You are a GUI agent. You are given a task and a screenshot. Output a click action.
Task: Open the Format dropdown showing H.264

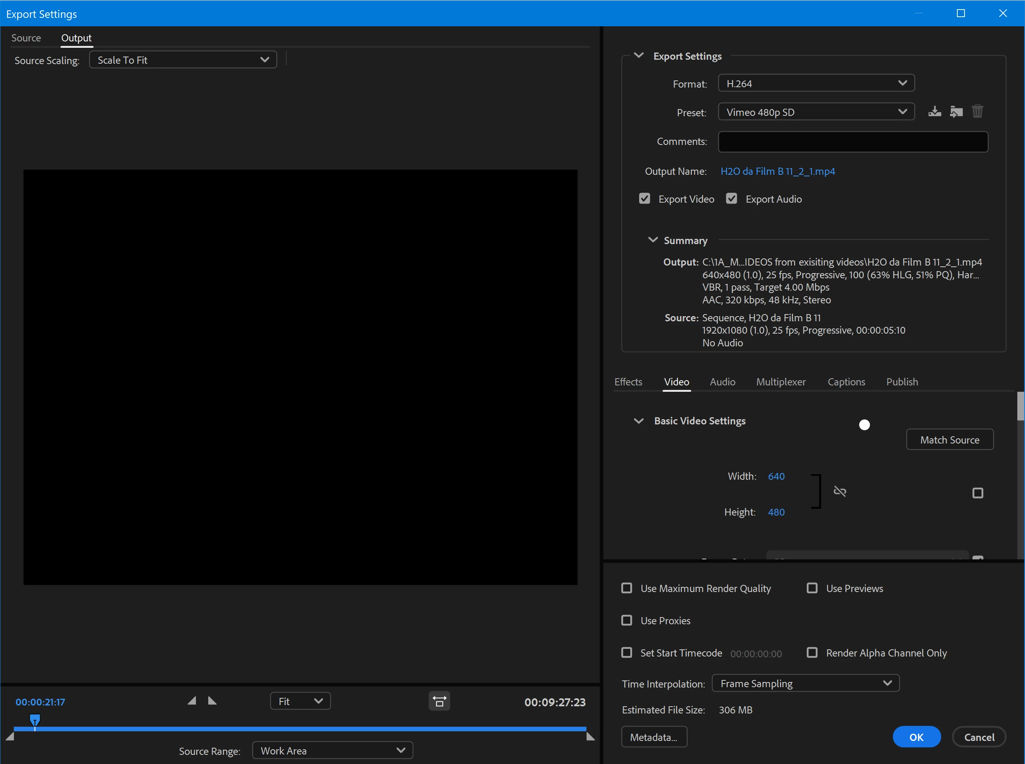click(x=816, y=83)
